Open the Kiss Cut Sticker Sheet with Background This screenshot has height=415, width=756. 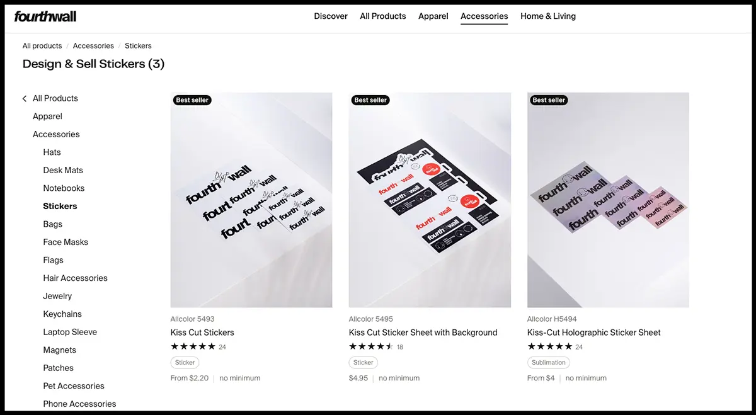coord(423,333)
